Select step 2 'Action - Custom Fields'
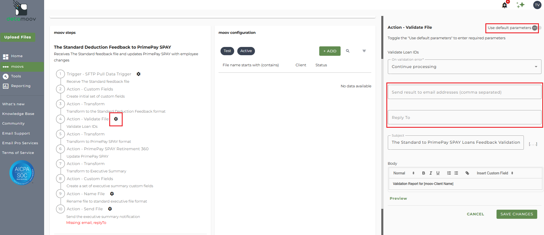This screenshot has width=544, height=235. coord(90,89)
